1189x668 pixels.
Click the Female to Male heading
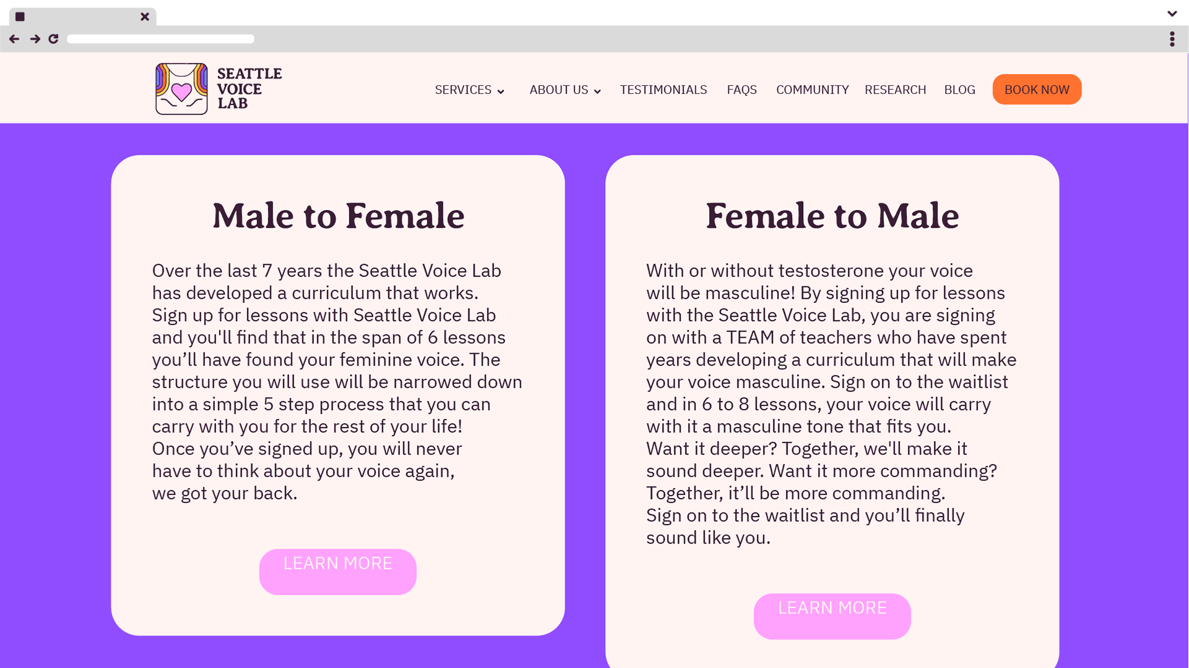coord(832,216)
